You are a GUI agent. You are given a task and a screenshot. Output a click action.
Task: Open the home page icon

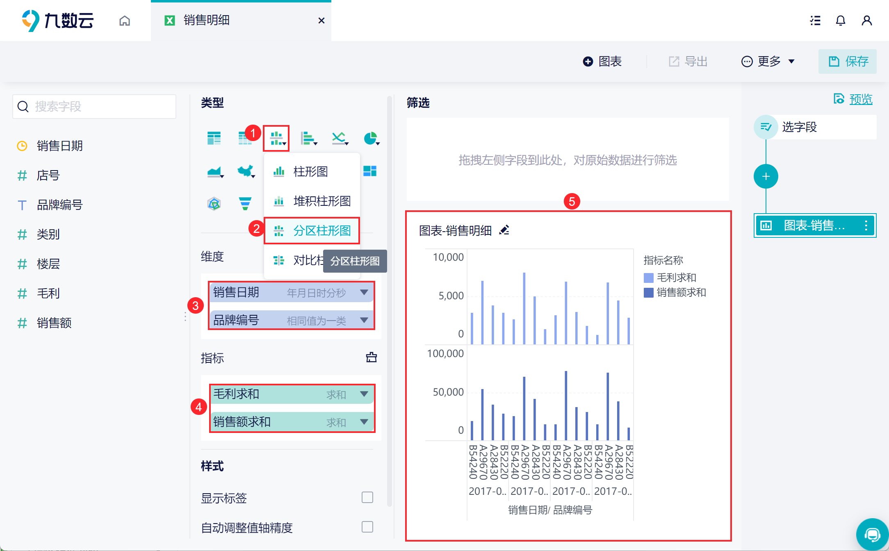click(x=125, y=20)
